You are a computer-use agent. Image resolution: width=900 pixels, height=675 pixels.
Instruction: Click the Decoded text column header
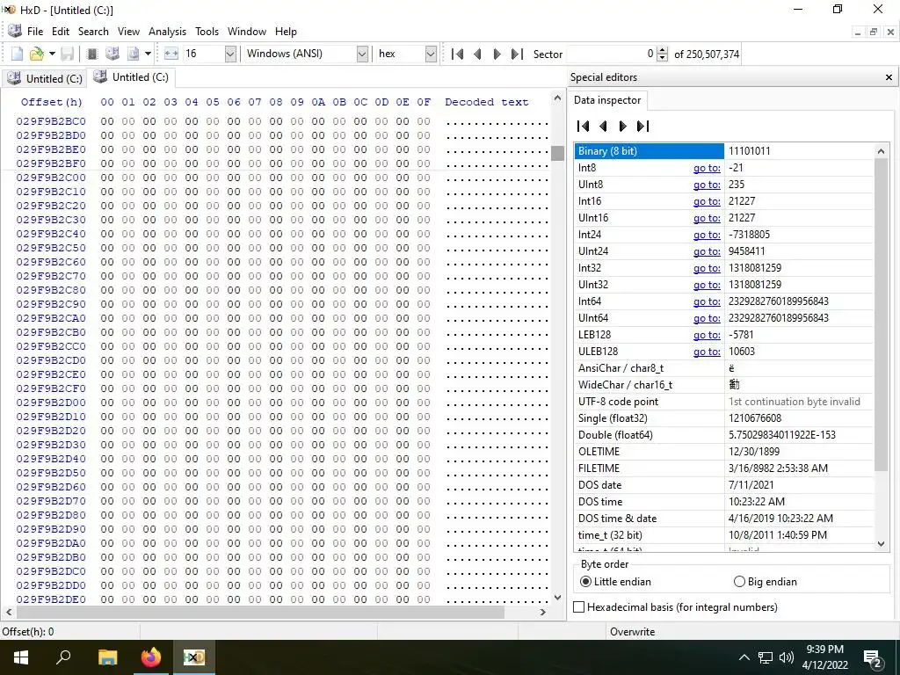(x=486, y=102)
